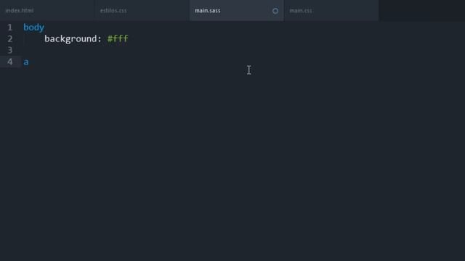The width and height of the screenshot is (465, 261).
Task: Click line number 1 in gutter
Action: [9, 28]
